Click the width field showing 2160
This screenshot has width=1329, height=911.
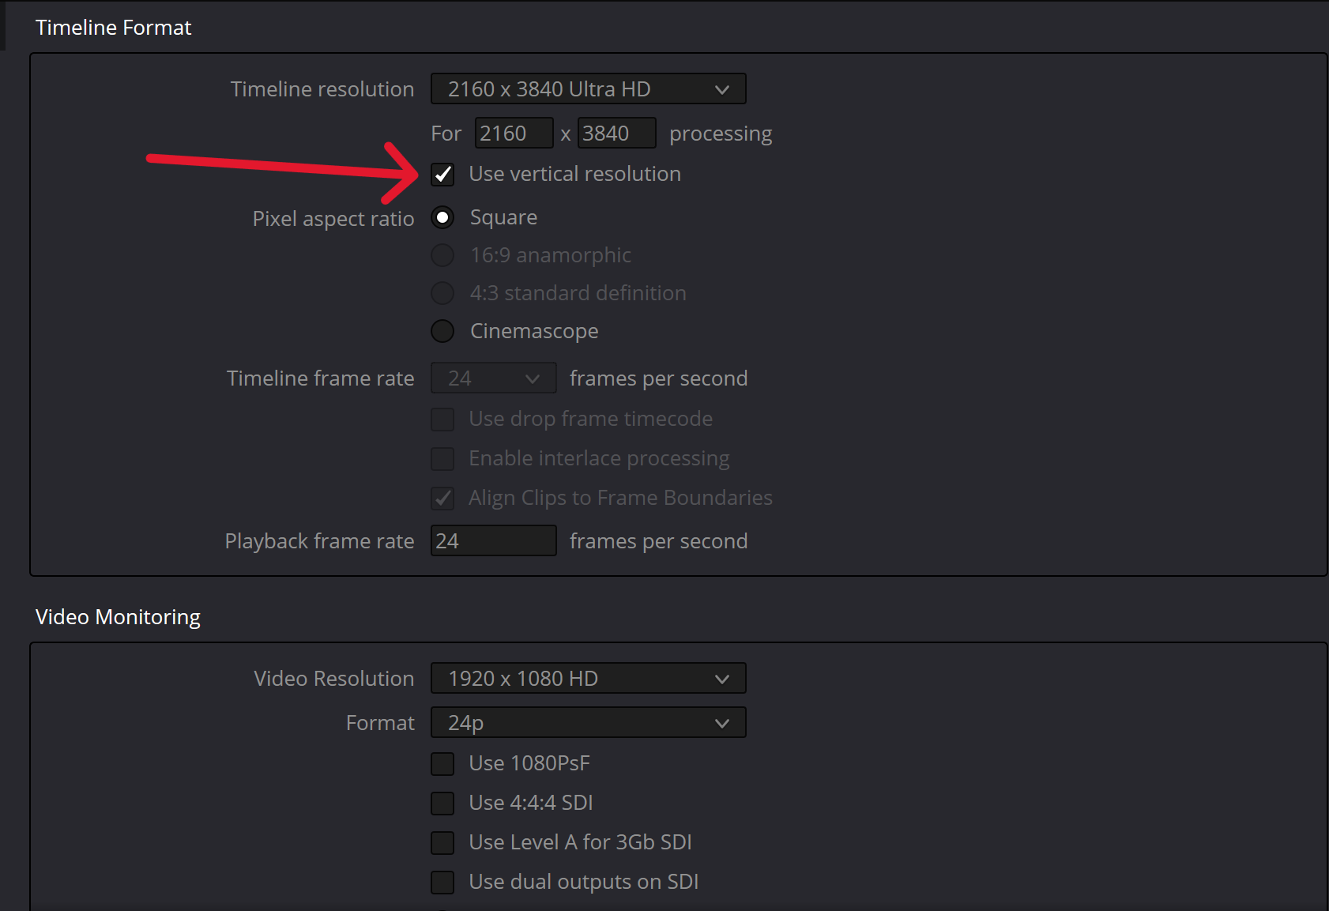point(514,134)
